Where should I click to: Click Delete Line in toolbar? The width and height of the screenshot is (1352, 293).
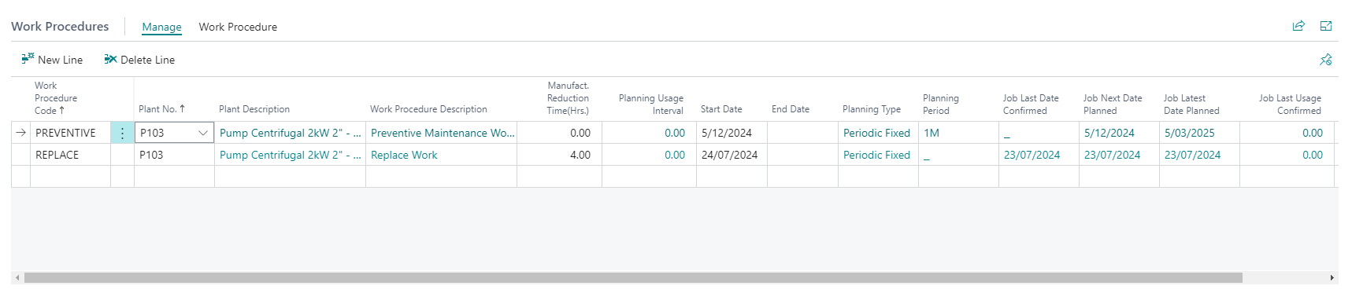coord(139,60)
